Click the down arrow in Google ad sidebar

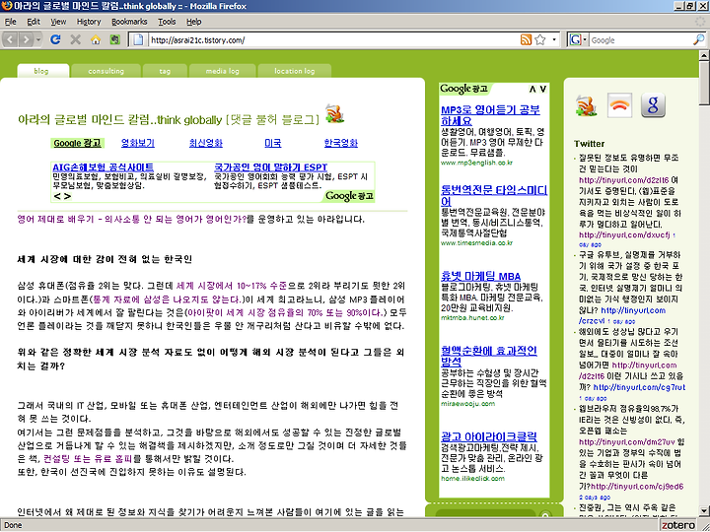pos(542,89)
